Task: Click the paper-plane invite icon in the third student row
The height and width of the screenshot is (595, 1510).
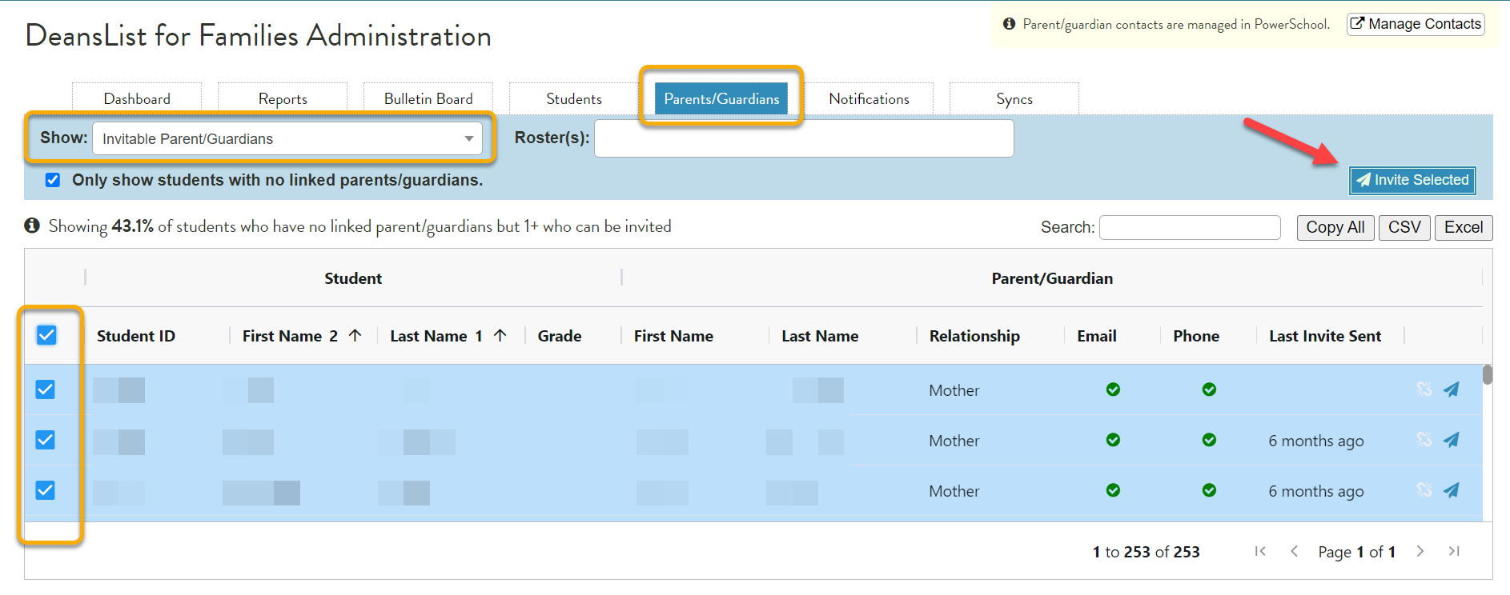Action: [x=1451, y=490]
